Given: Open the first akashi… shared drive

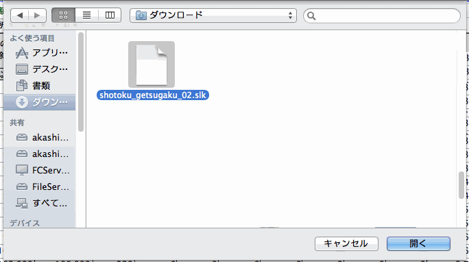Looking at the screenshot, I should coord(40,138).
